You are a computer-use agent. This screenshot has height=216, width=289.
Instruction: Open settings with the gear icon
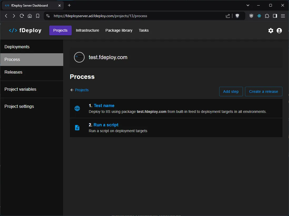click(271, 30)
